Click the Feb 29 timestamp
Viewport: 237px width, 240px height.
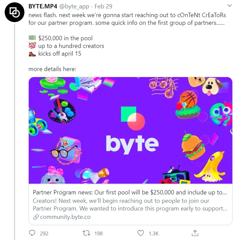click(104, 6)
